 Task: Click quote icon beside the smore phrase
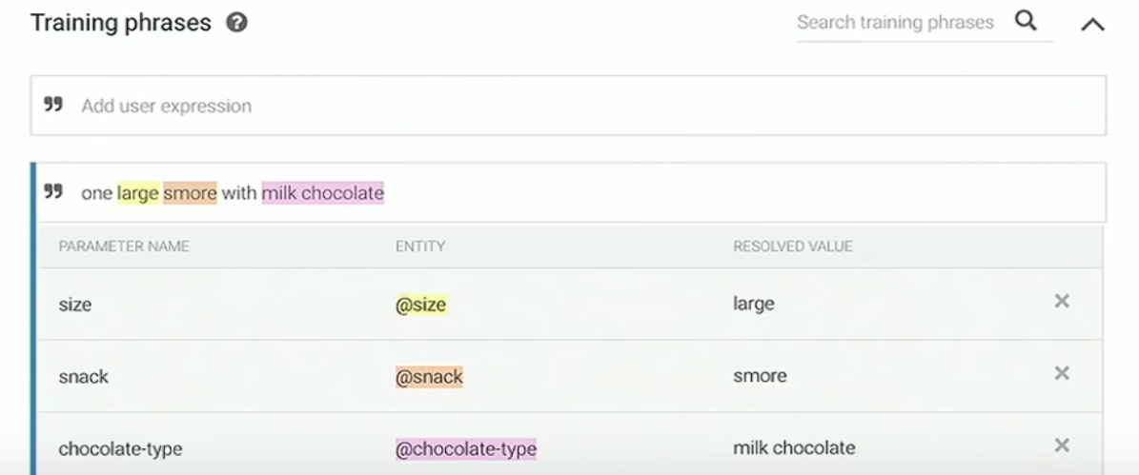53,191
